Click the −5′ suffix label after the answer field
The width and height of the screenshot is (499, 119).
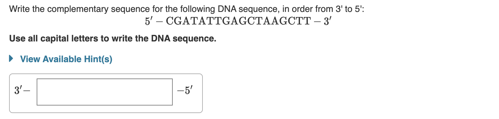click(185, 91)
